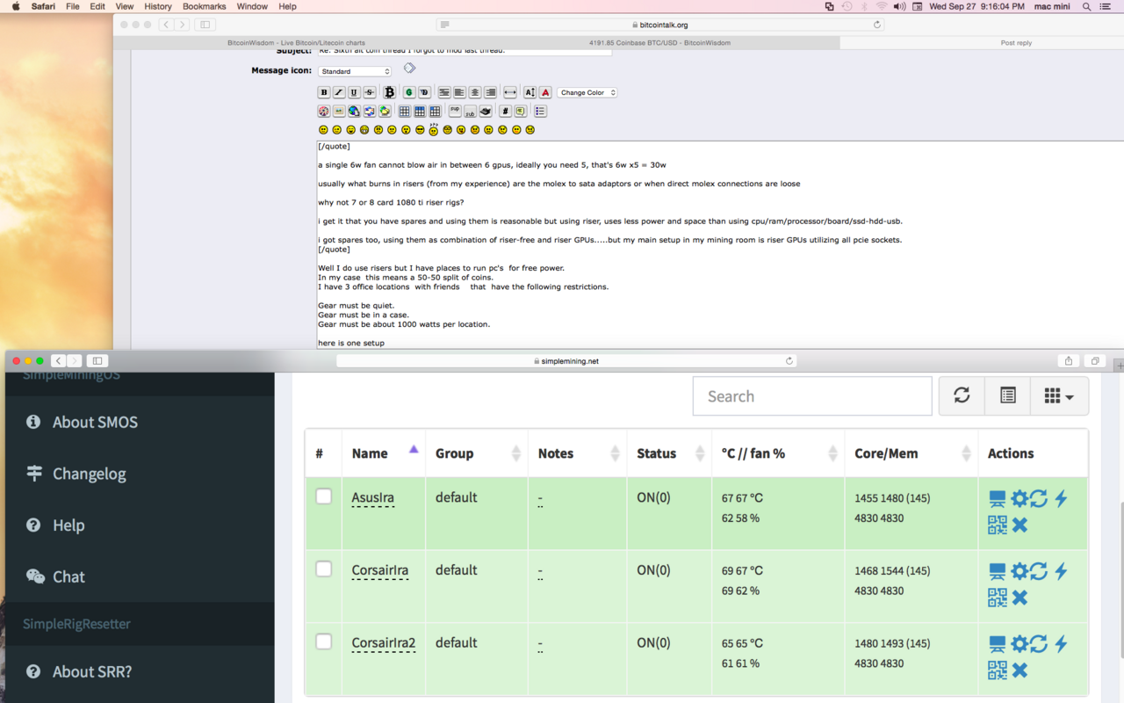Open Chat from the sidebar
Image resolution: width=1124 pixels, height=703 pixels.
click(68, 576)
